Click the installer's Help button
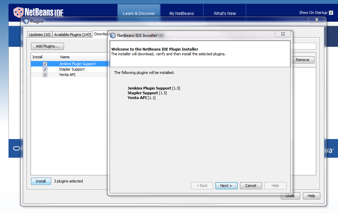The width and height of the screenshot is (338, 213). (x=275, y=186)
